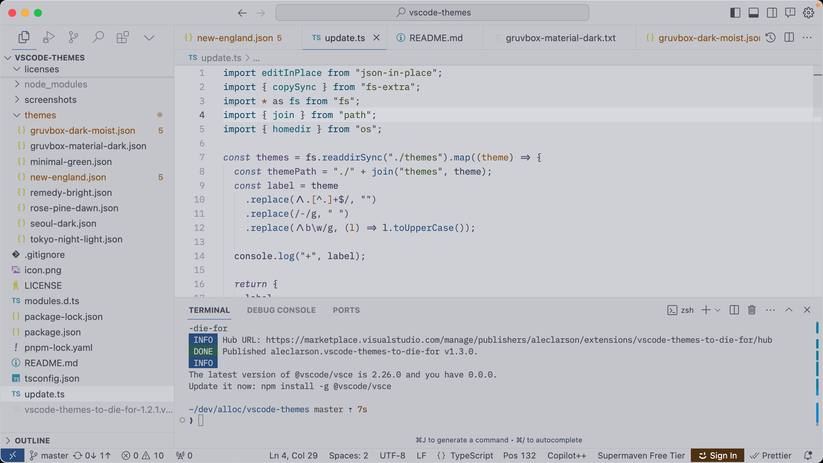Open the Extensions view icon

(122, 38)
